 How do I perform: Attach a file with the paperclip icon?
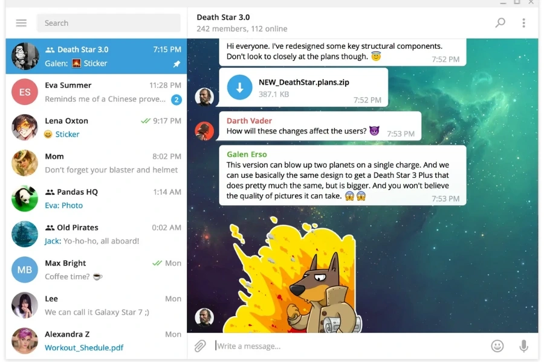[x=200, y=346]
